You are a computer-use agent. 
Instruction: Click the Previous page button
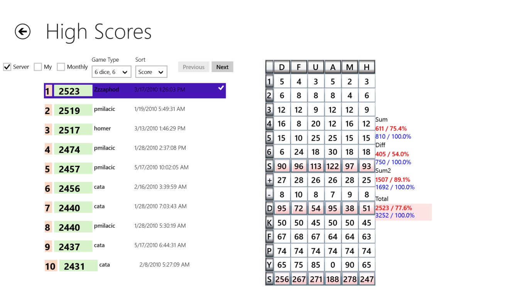pyautogui.click(x=194, y=67)
